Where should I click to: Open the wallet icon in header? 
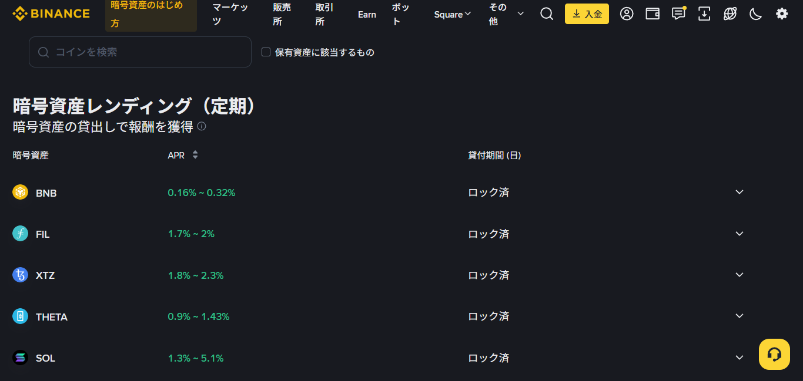653,14
